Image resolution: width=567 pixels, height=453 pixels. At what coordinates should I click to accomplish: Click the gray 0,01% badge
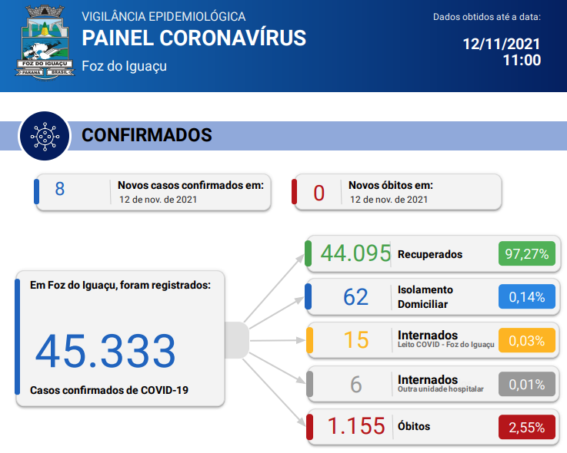[x=527, y=384]
